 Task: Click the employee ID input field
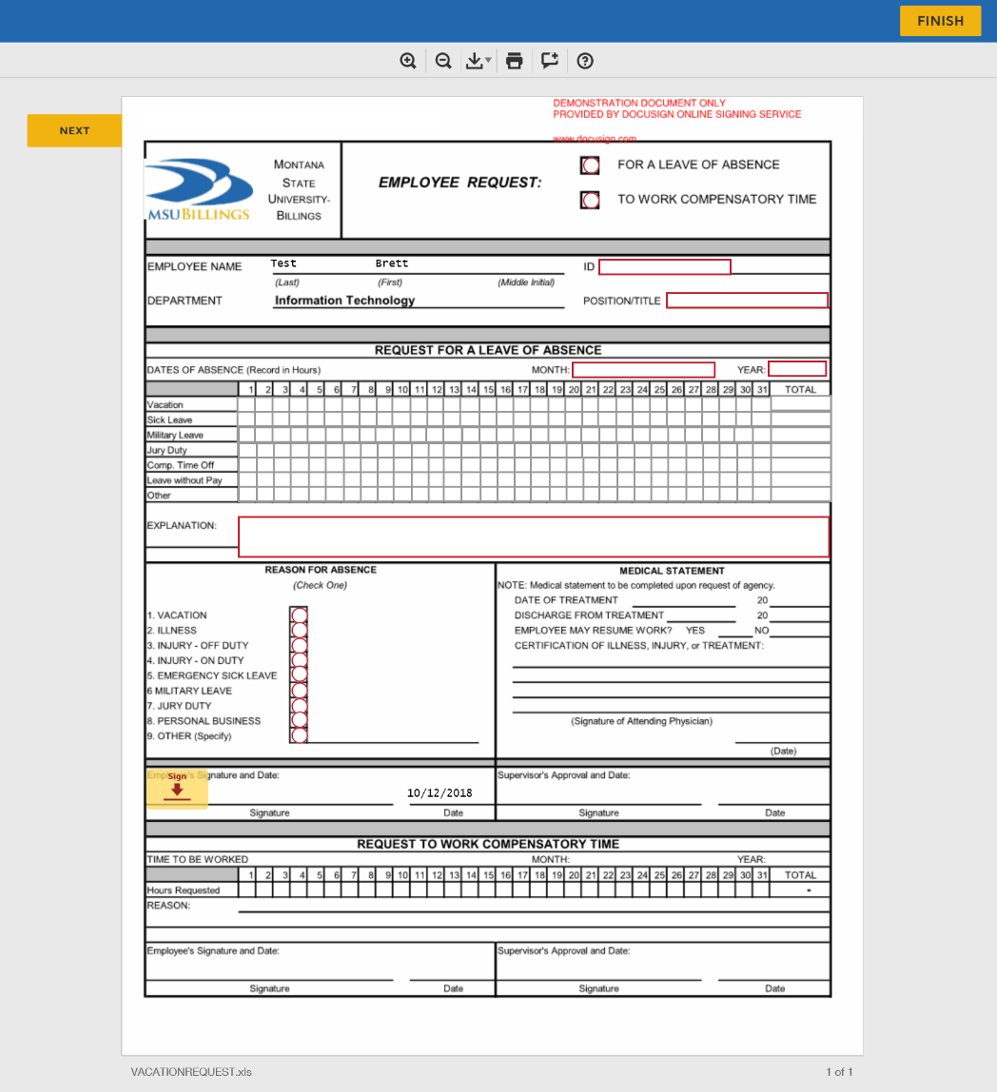pyautogui.click(x=664, y=267)
